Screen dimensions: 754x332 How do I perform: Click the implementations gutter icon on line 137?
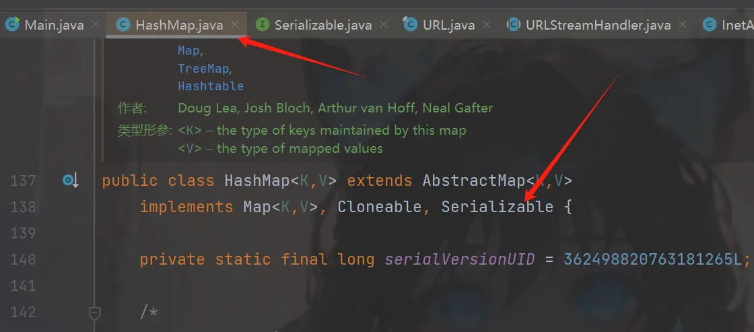tap(70, 180)
